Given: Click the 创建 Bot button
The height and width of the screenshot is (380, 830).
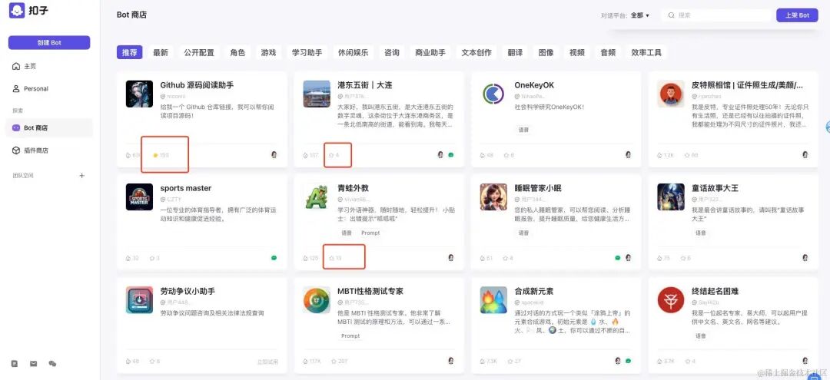Looking at the screenshot, I should [x=49, y=43].
